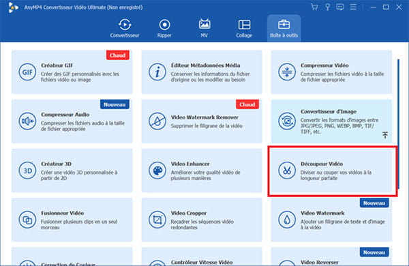This screenshot has height=266, width=409.
Task: Select the Créateur 3D icon
Action: pos(27,171)
